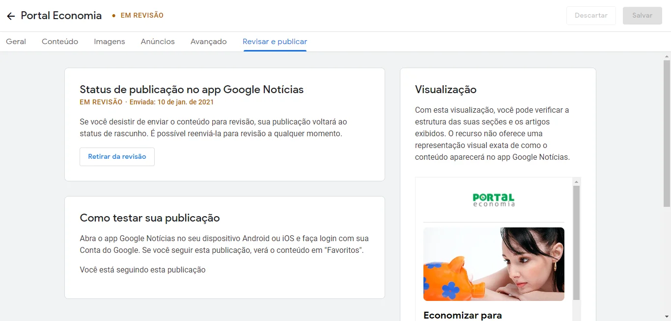Open the Geral tab
Image resolution: width=671 pixels, height=321 pixels.
pos(16,42)
